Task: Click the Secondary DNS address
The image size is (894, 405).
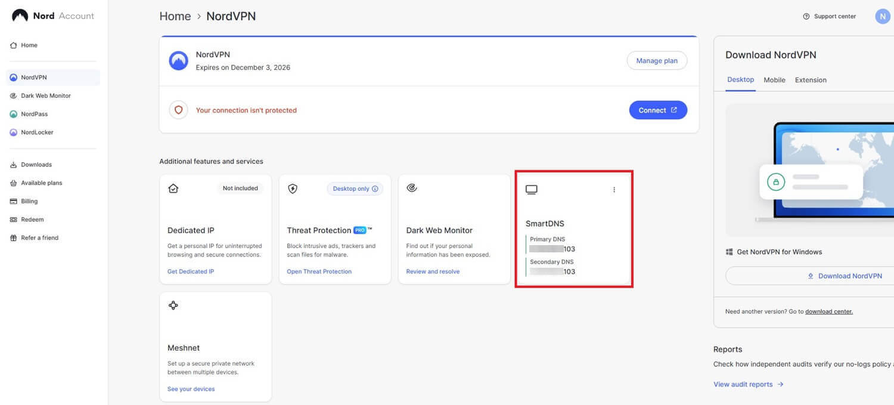Action: coord(552,271)
